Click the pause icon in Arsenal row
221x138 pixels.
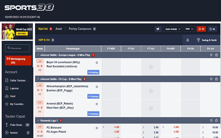[151, 108]
